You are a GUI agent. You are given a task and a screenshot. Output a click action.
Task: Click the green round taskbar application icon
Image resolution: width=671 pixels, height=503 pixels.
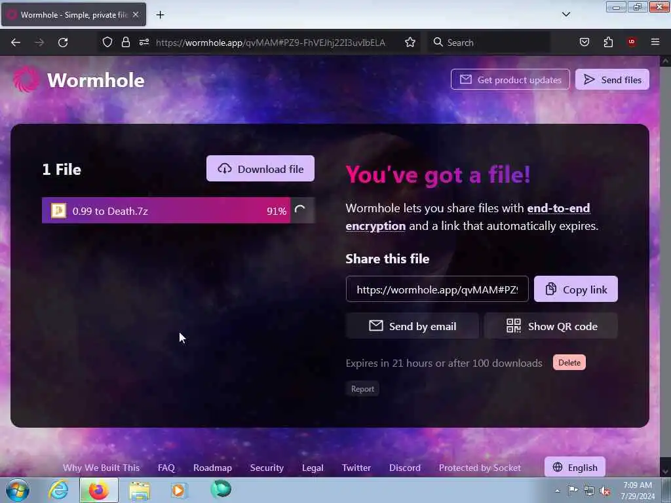[x=221, y=489]
